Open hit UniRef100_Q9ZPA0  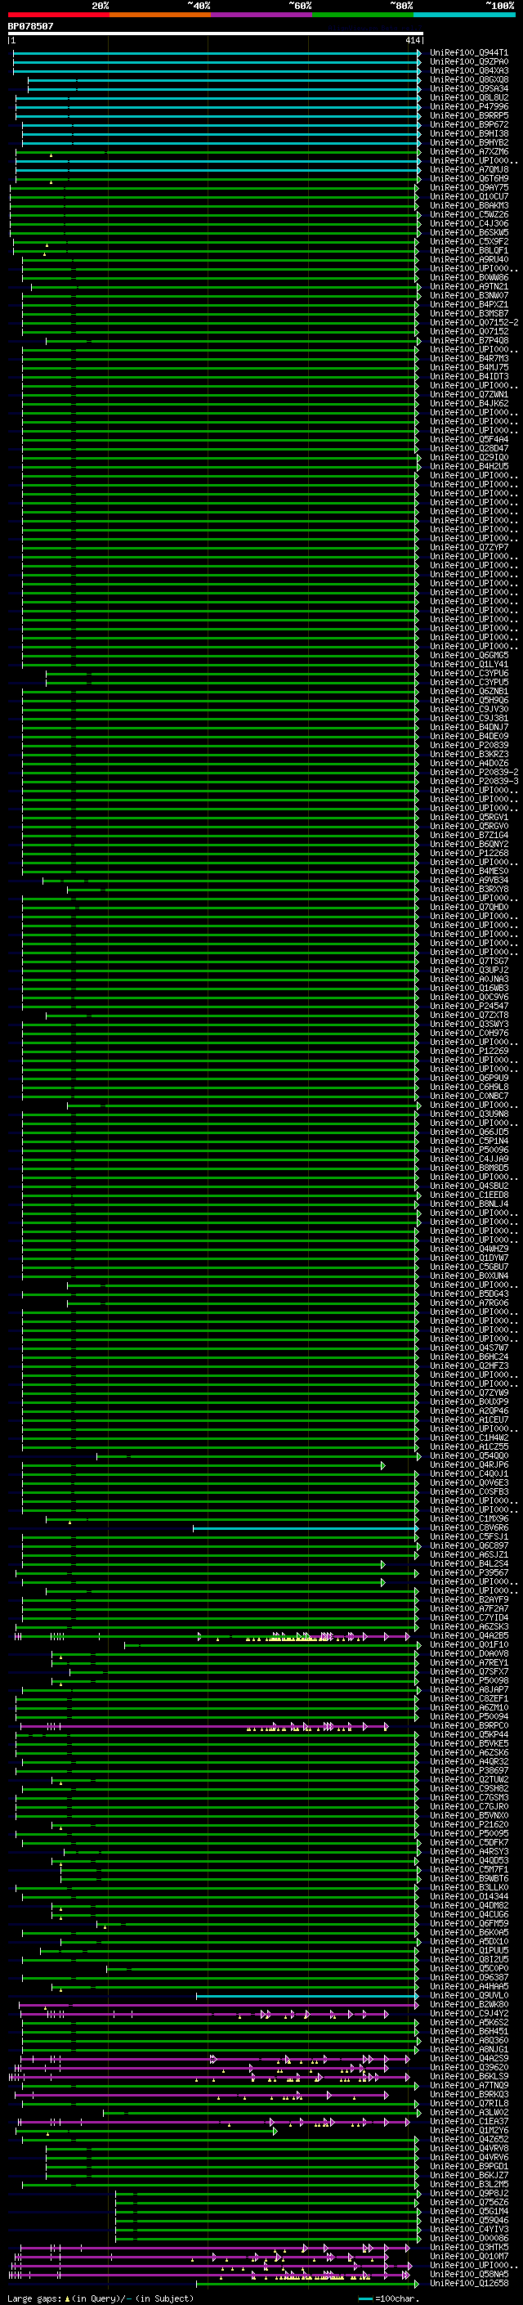468,62
